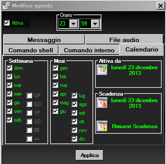
Task: Toggle the ago month checkbox
Action: click(x=75, y=104)
